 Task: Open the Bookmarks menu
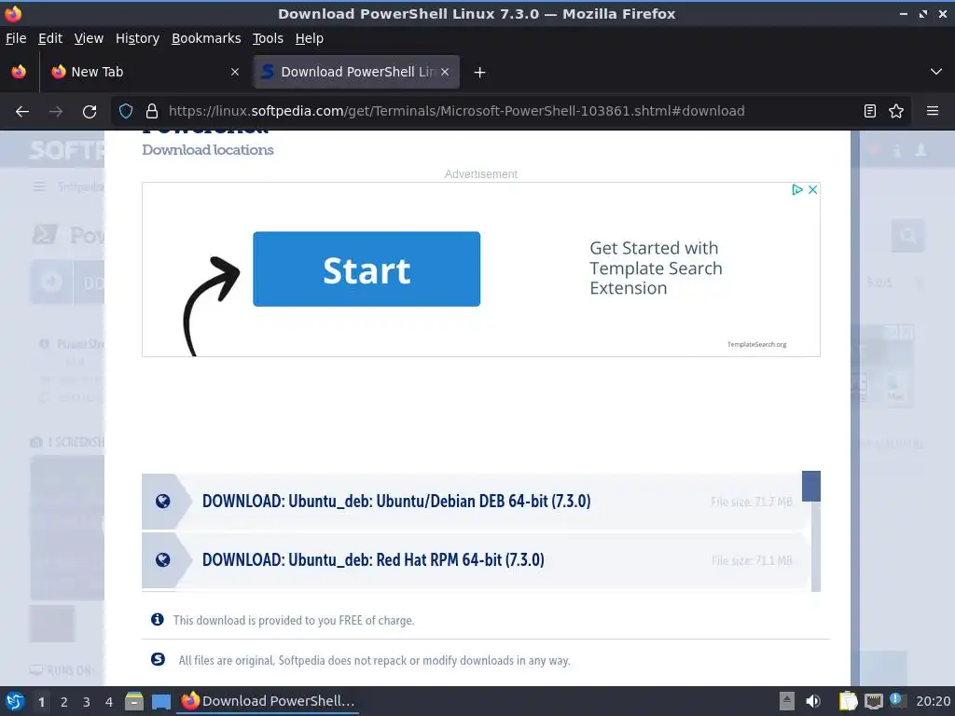point(206,38)
